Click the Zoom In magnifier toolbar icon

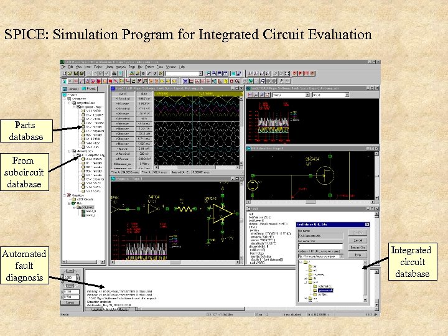[250, 73]
